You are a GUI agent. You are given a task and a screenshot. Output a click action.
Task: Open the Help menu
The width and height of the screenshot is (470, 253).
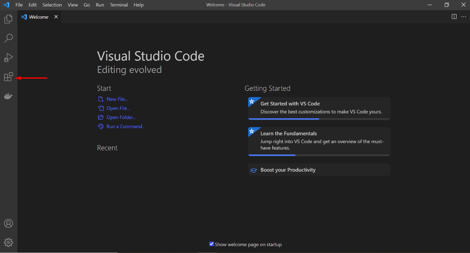tap(138, 5)
